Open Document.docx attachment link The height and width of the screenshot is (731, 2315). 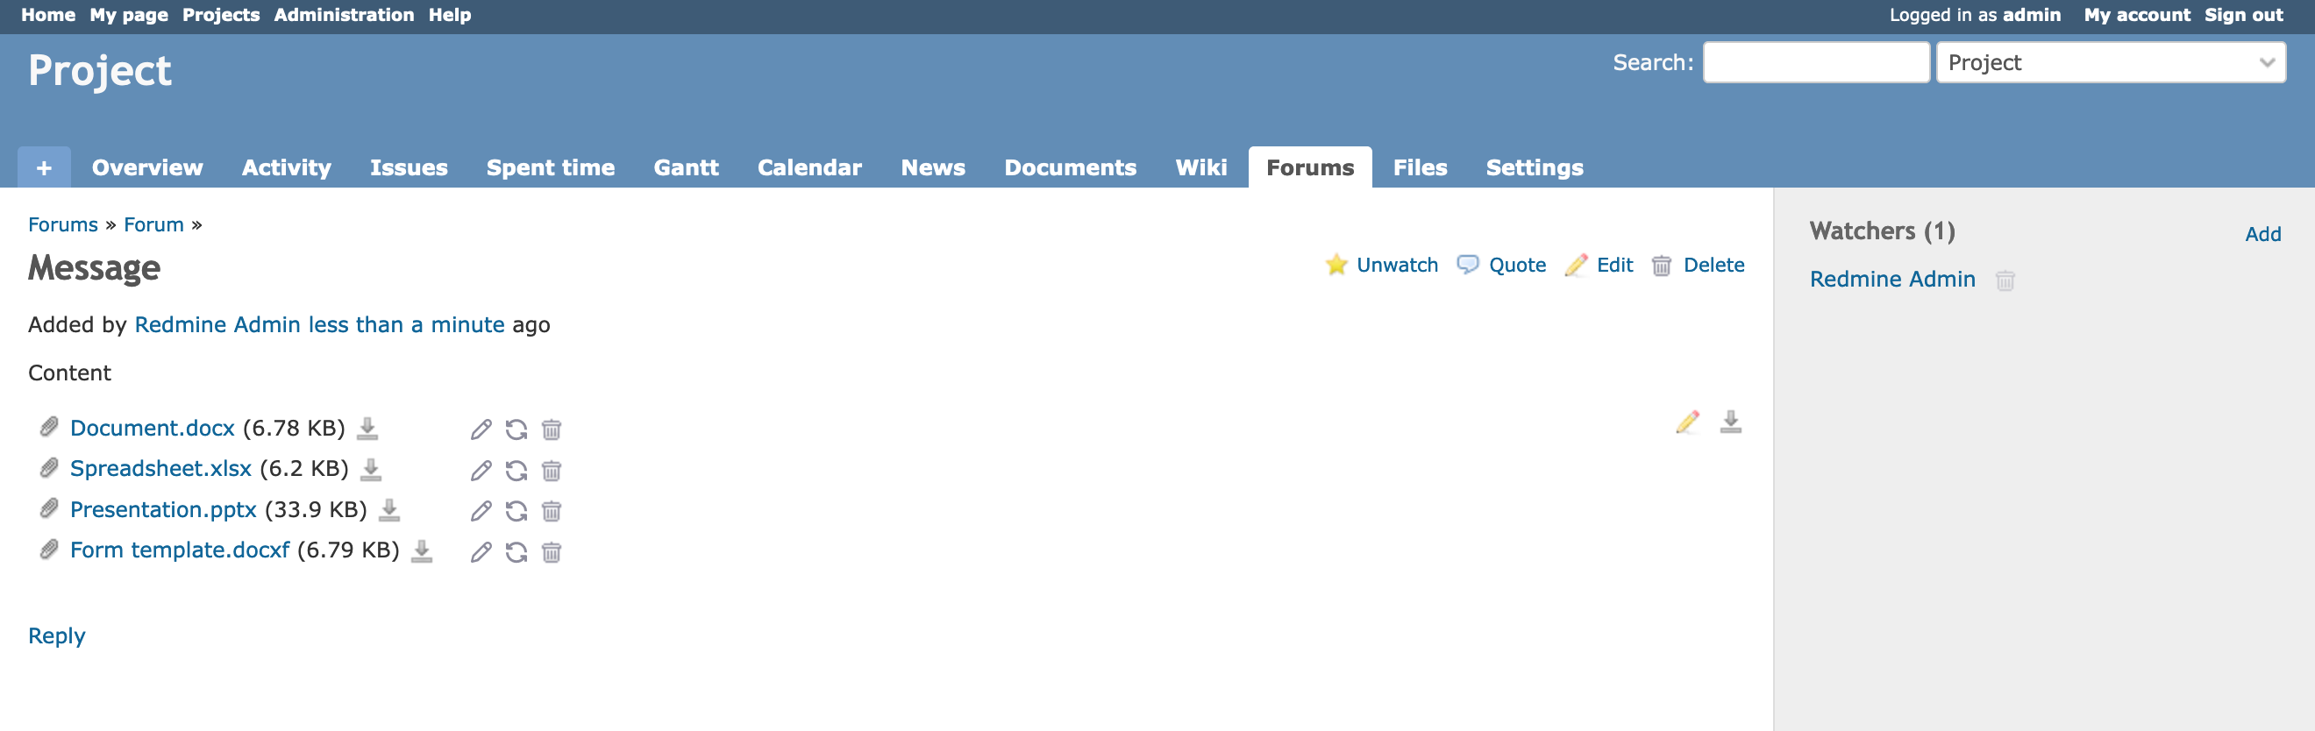pos(152,429)
